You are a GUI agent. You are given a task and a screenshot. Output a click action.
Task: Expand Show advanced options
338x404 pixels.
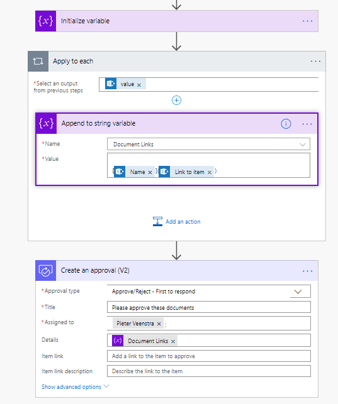click(x=75, y=387)
